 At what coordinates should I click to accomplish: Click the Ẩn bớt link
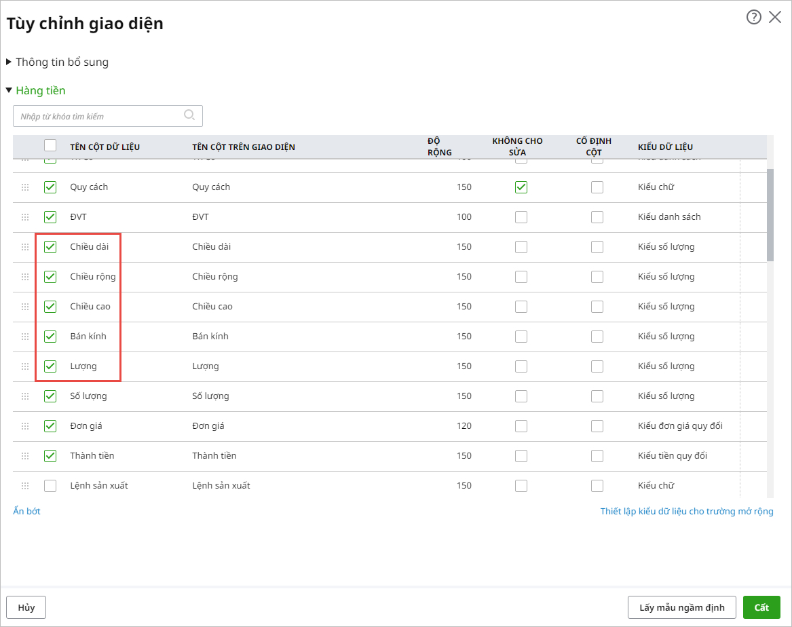(x=27, y=512)
